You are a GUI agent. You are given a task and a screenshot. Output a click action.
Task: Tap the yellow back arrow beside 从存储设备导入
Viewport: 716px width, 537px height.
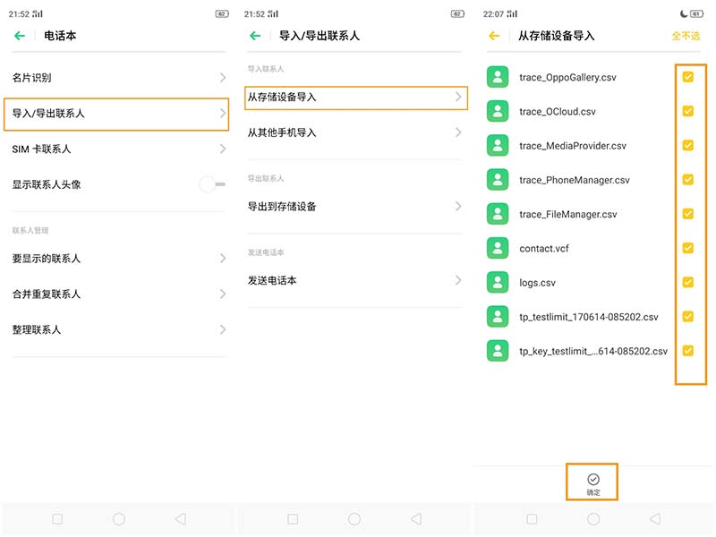pyautogui.click(x=494, y=36)
